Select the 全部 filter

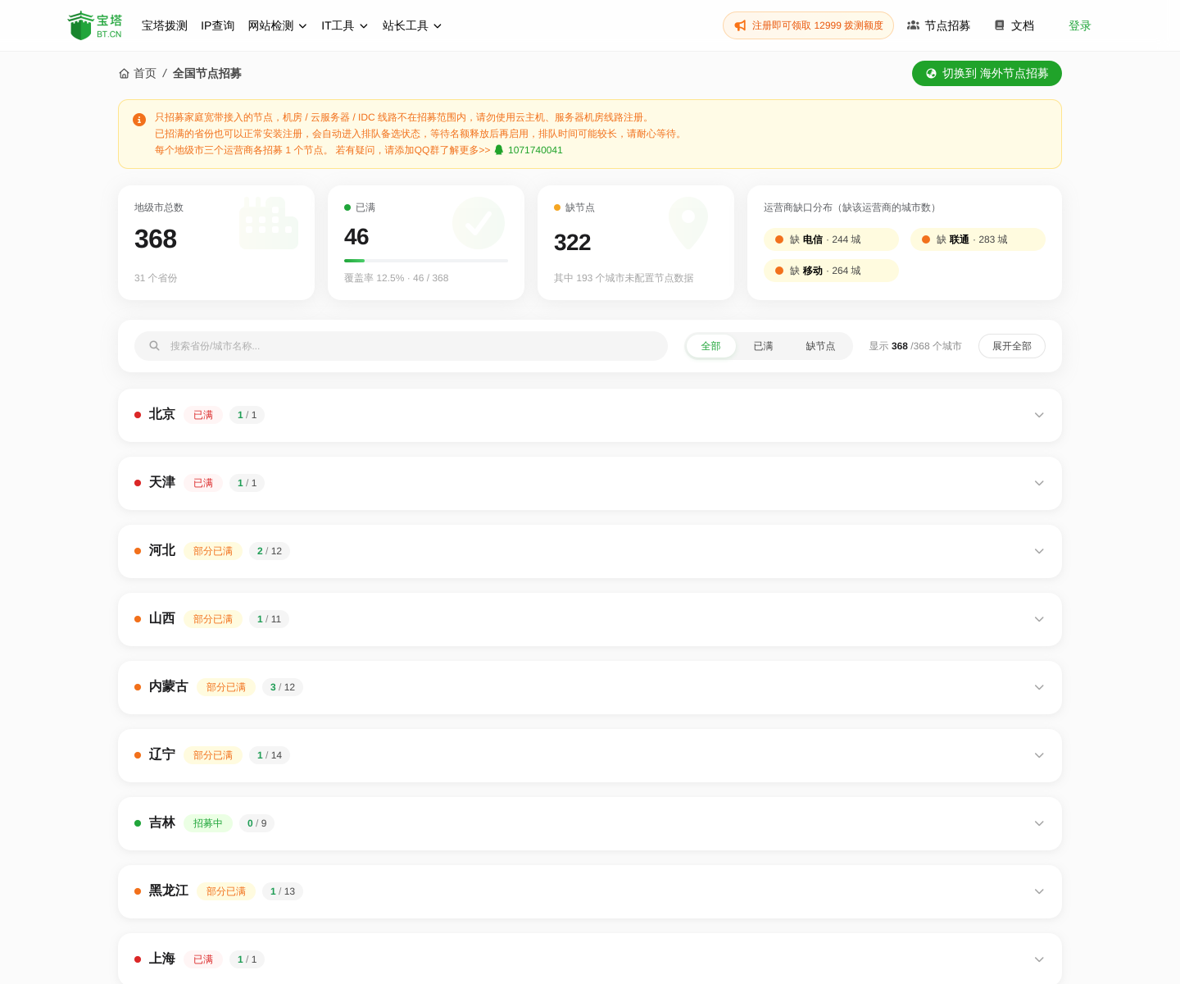click(710, 346)
